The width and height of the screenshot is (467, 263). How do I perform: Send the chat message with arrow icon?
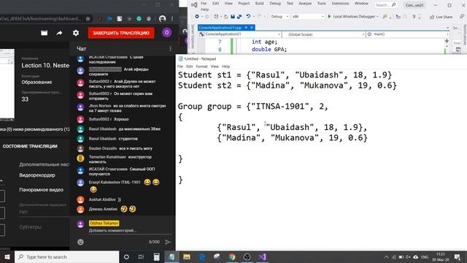[168, 242]
